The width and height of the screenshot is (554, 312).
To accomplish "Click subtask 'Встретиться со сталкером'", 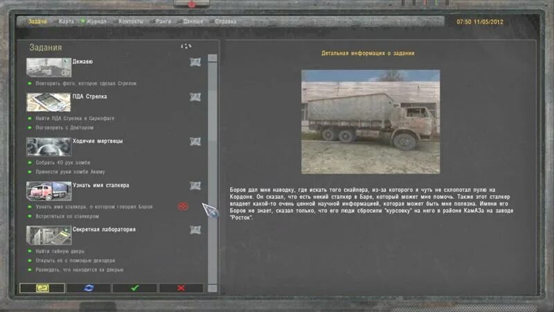I will pyautogui.click(x=67, y=216).
